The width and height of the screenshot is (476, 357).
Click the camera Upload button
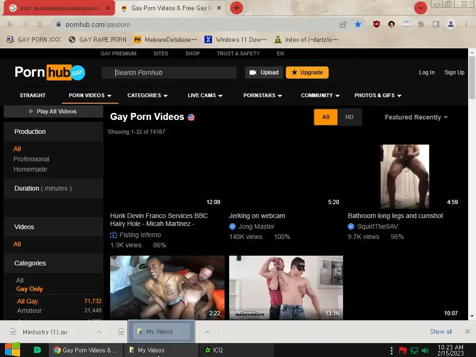tap(264, 73)
